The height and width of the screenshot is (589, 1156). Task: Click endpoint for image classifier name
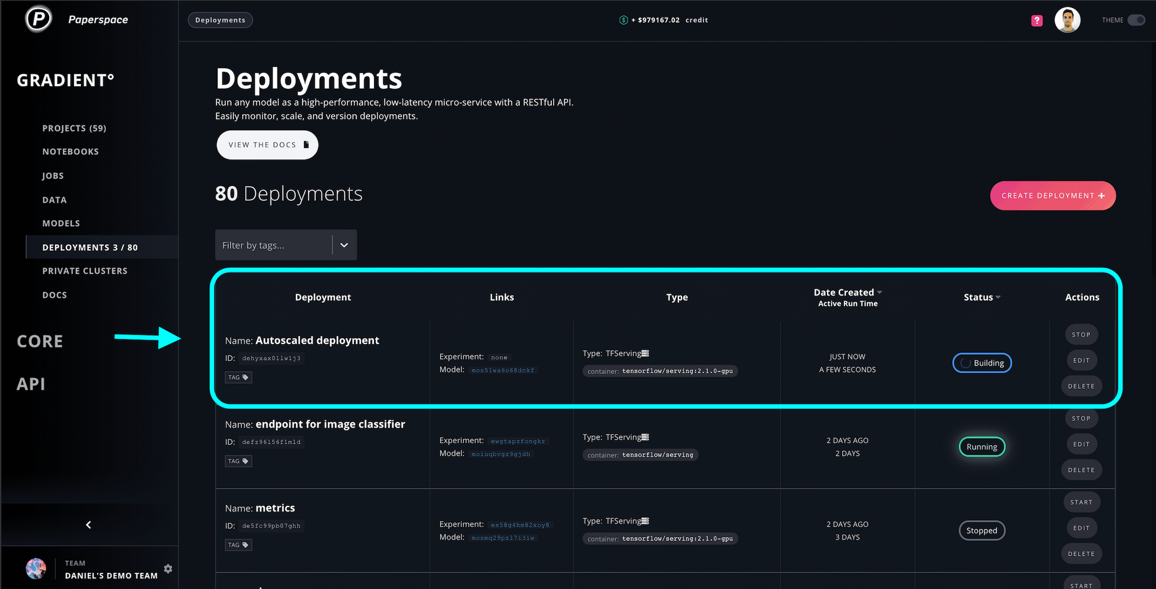tap(330, 424)
